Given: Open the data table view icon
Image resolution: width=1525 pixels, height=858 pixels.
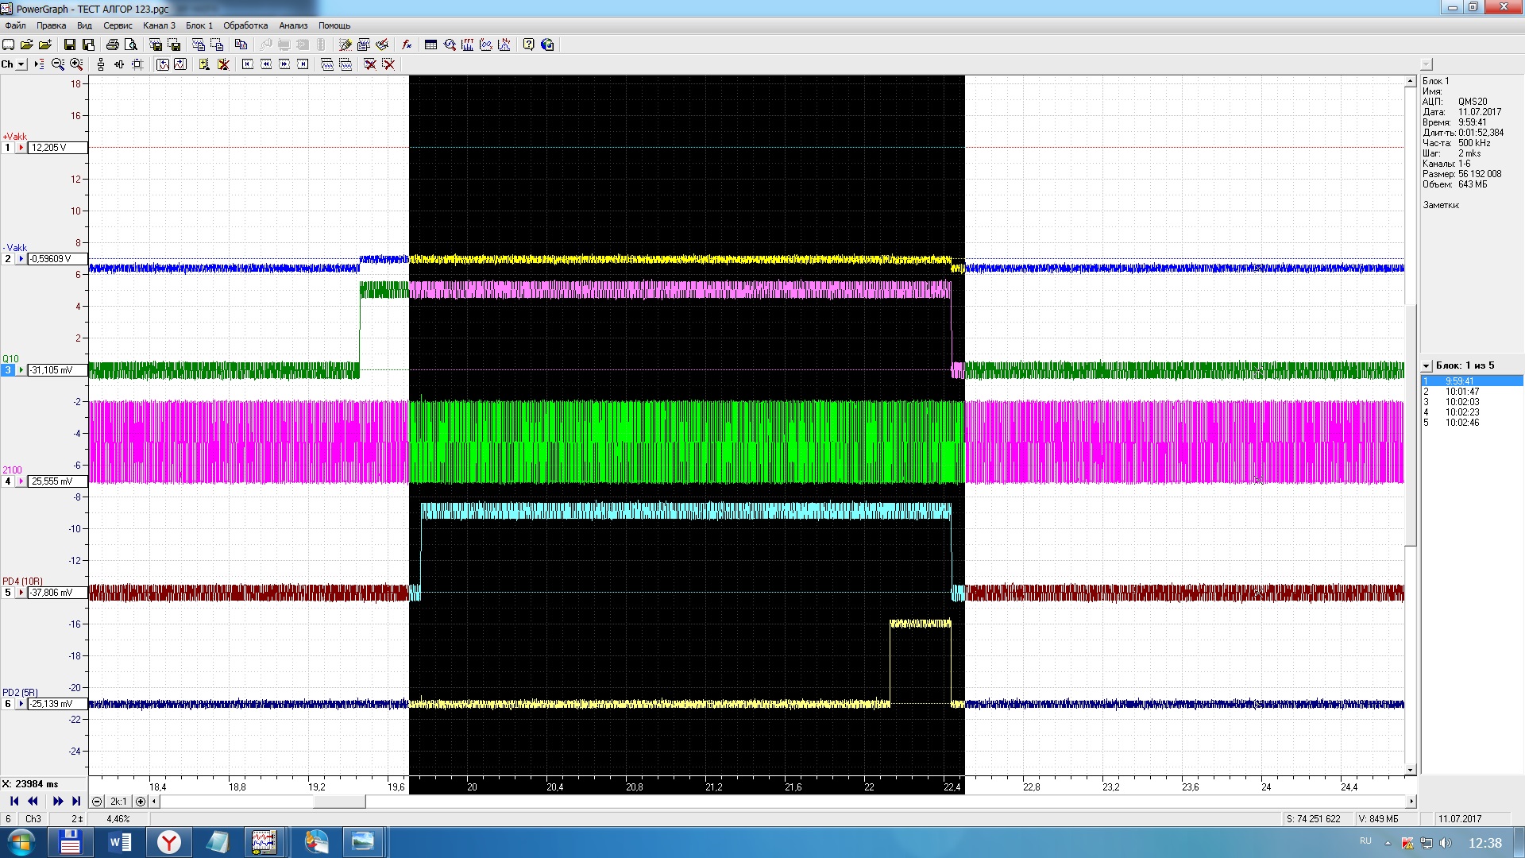Looking at the screenshot, I should pos(430,44).
